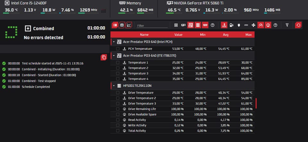Click the "No errors detected" status text

coord(43,37)
